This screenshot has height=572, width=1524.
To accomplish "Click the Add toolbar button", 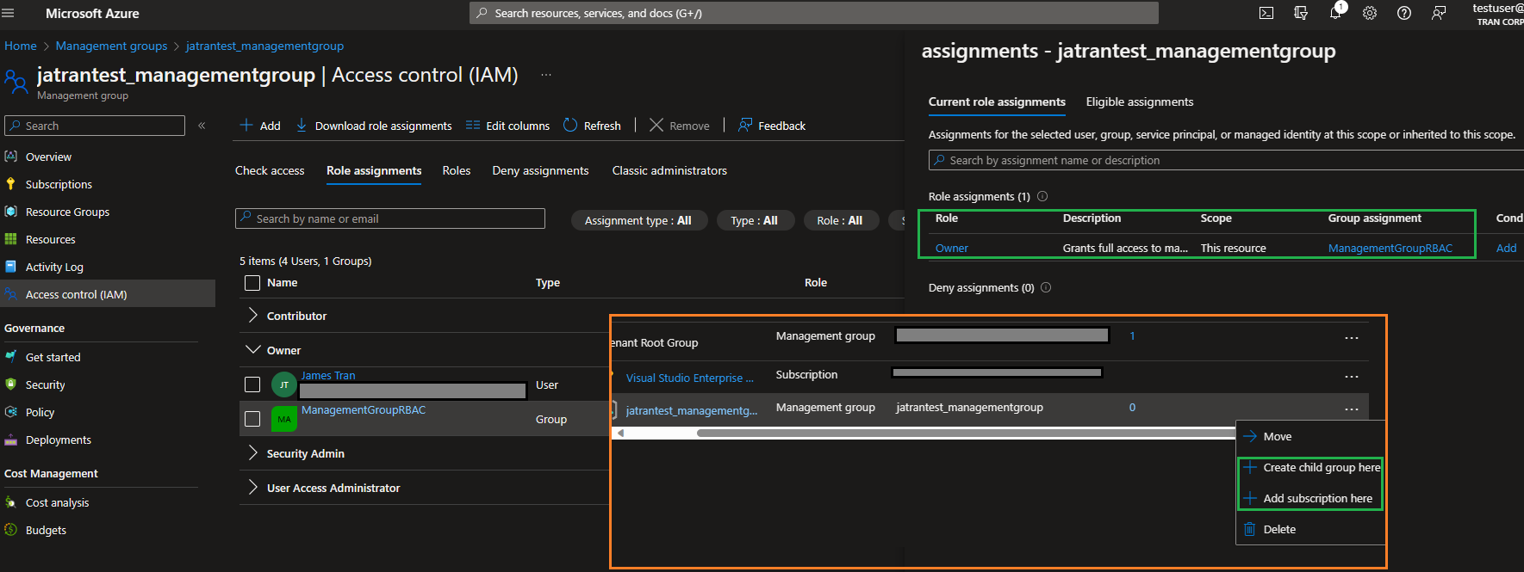I will 260,126.
